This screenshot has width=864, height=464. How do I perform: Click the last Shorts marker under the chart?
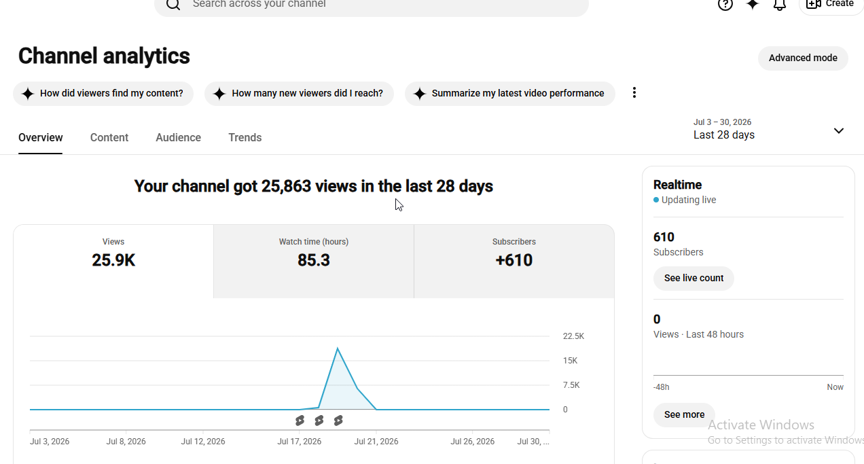tap(338, 421)
